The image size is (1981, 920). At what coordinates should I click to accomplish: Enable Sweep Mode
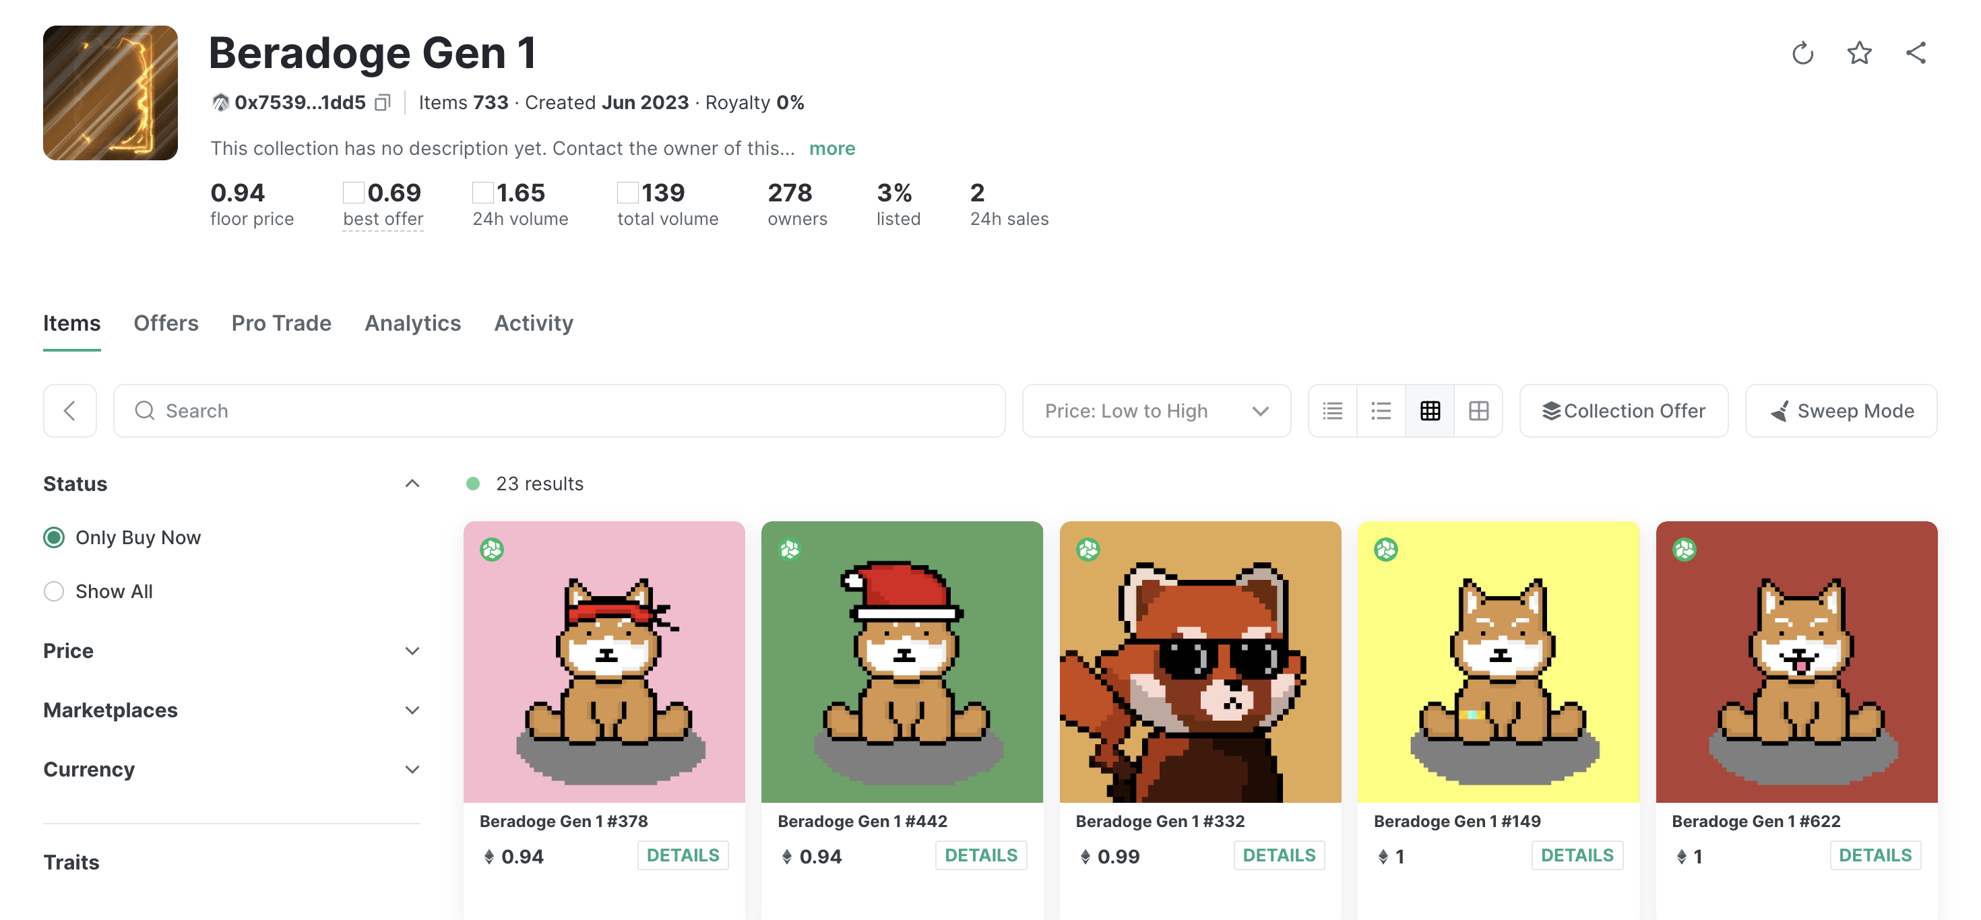pos(1840,410)
